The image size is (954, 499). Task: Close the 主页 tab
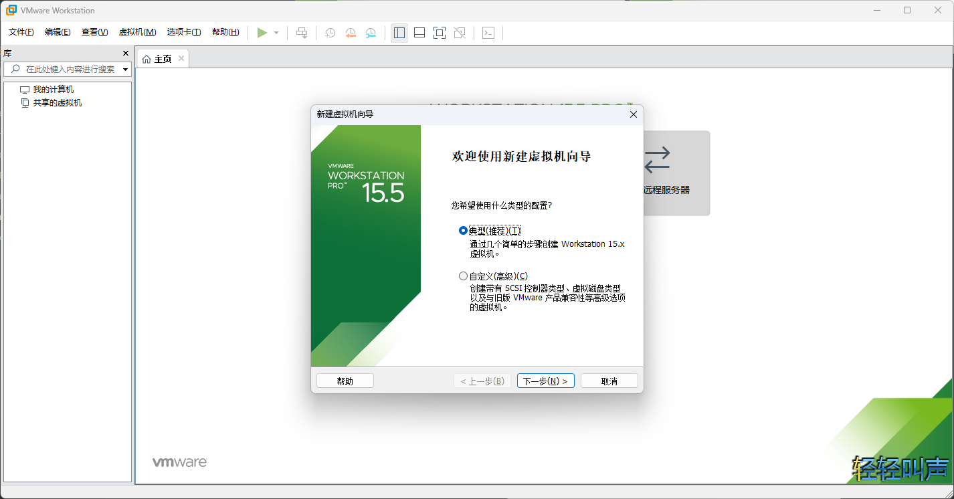point(181,58)
